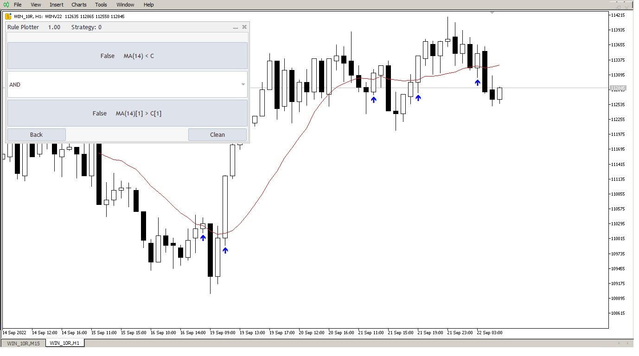This screenshot has width=639, height=356.
Task: Switch to the WIN_10R,M15 chart tab
Action: point(23,343)
